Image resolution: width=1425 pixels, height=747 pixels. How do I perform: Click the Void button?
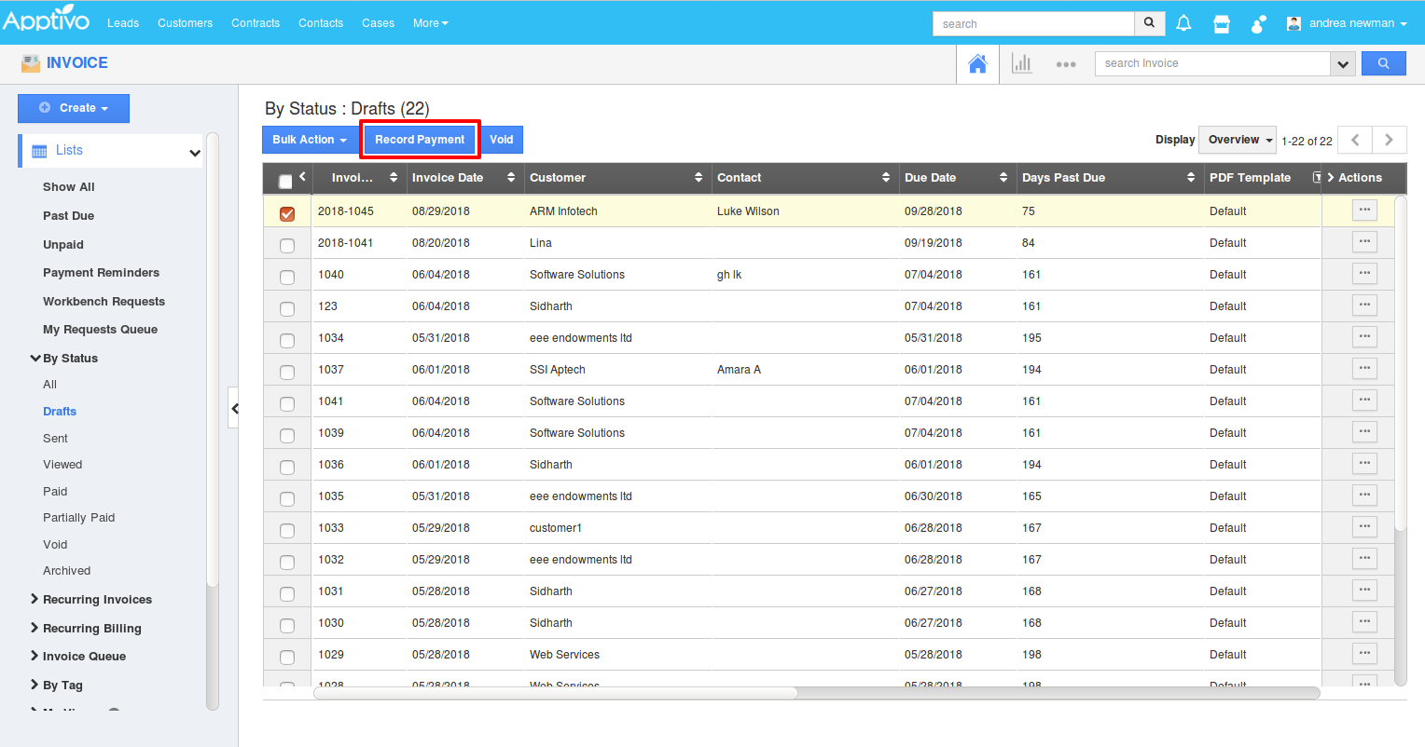(x=502, y=140)
